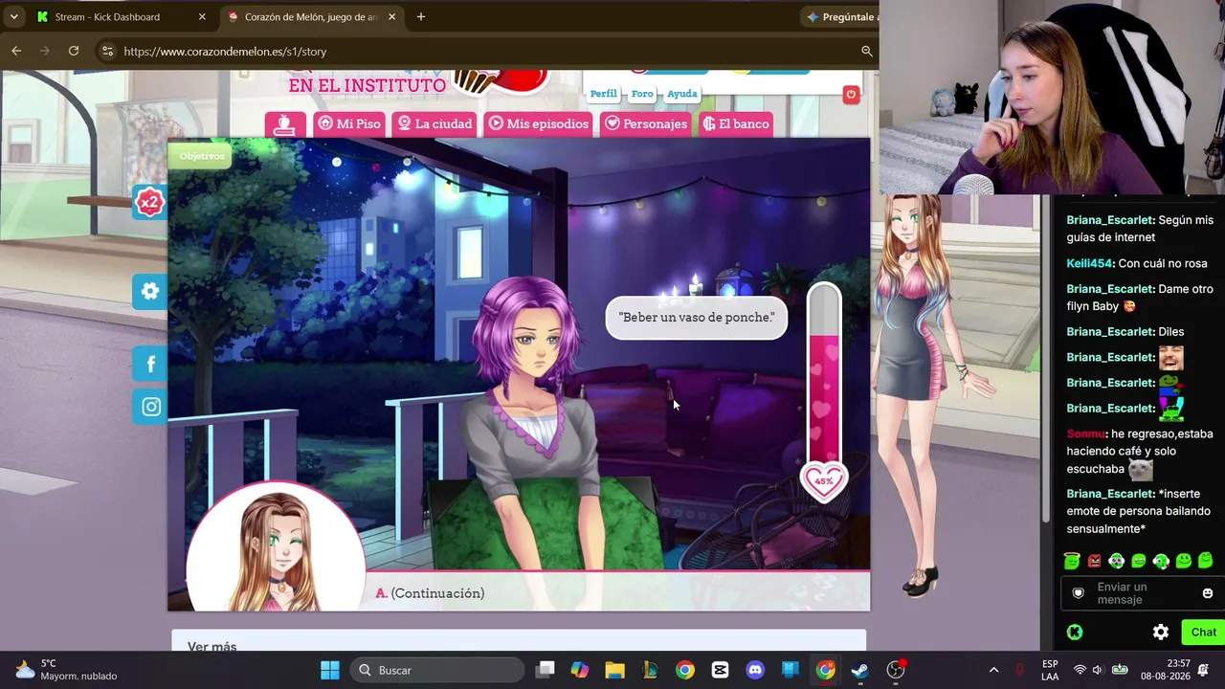The width and height of the screenshot is (1225, 689).
Task: Reload the page in the browser
Action: point(74,51)
